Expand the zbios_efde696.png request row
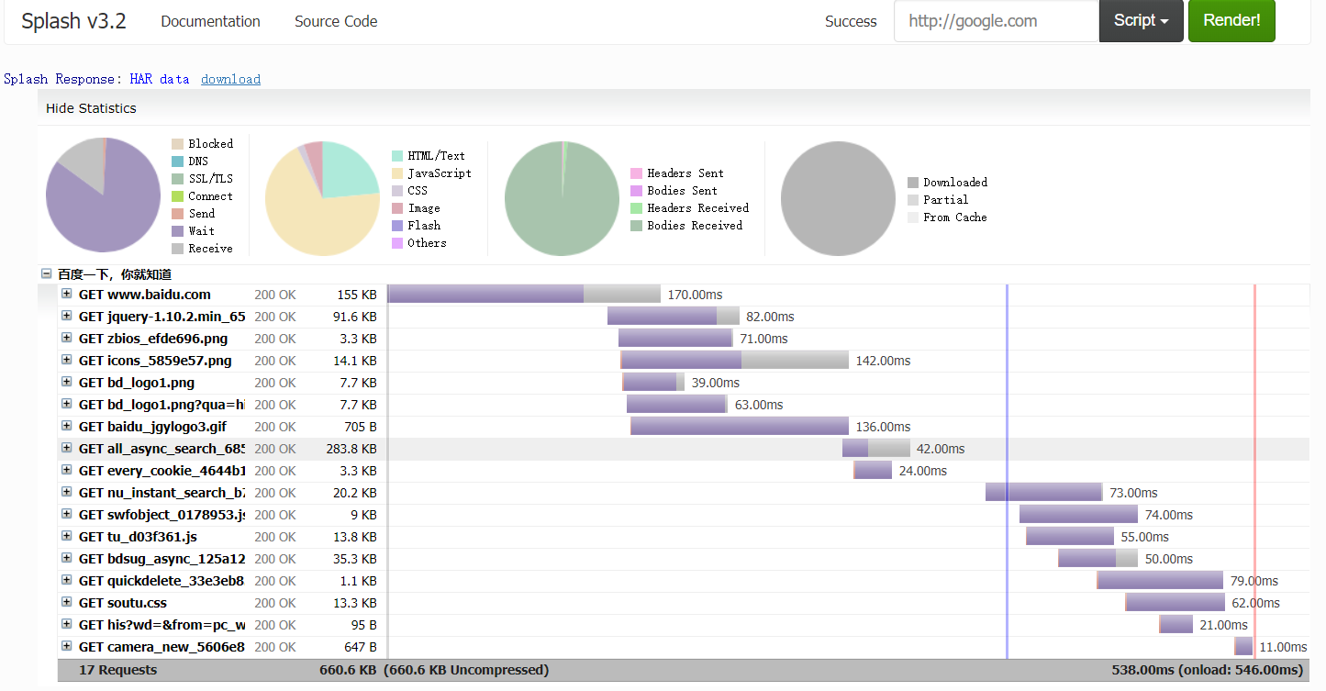The width and height of the screenshot is (1326, 691). click(67, 338)
